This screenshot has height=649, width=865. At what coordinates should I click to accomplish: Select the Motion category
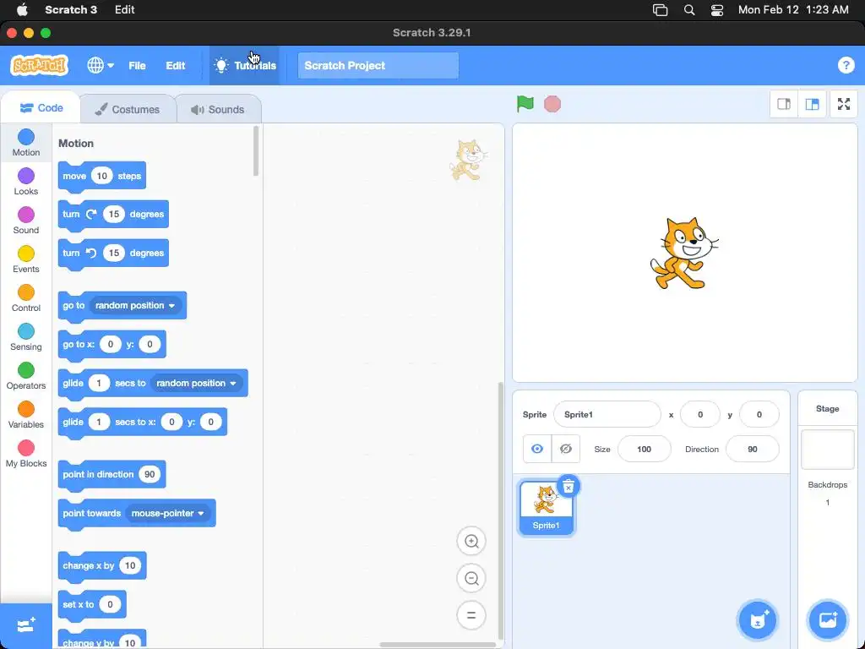point(26,142)
